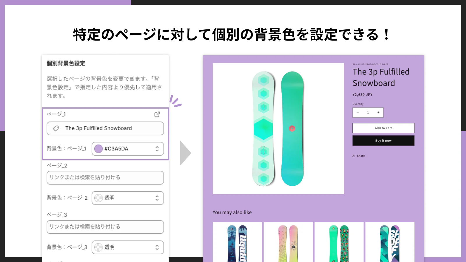Click the ページ_2 link input field
466x262 pixels.
coord(105,178)
